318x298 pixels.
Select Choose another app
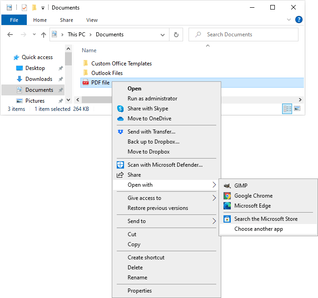[268, 229]
